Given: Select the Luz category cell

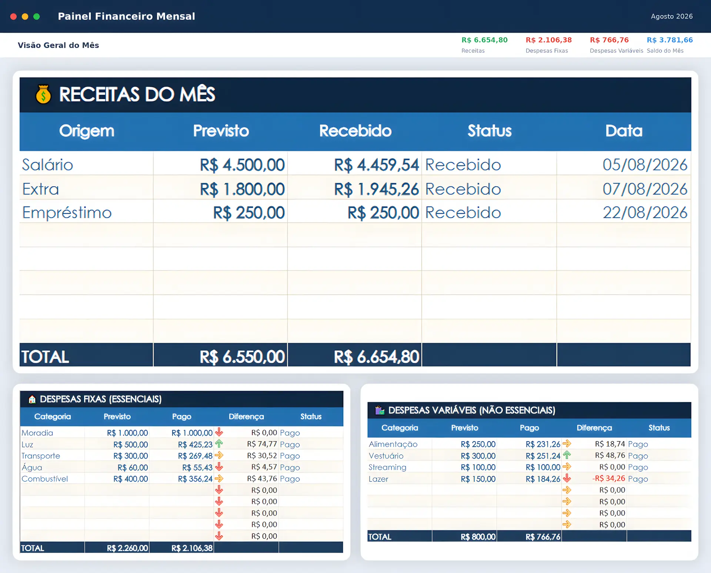Looking at the screenshot, I should (52, 444).
